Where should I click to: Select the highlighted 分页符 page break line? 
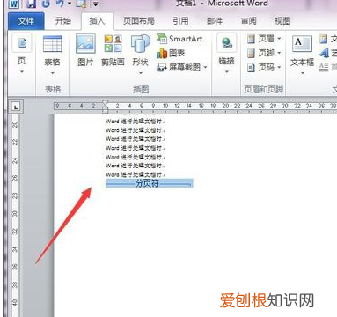(x=150, y=183)
